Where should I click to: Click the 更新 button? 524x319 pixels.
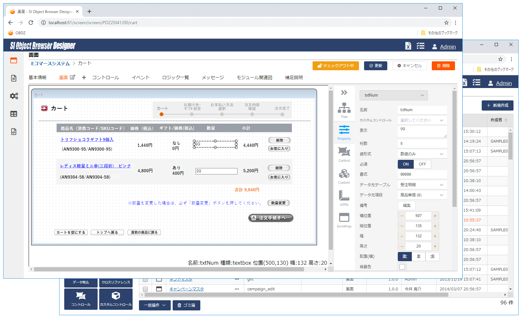coord(376,66)
